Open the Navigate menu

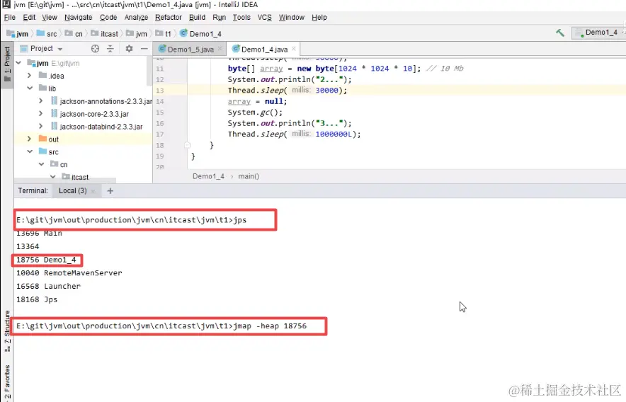(78, 18)
